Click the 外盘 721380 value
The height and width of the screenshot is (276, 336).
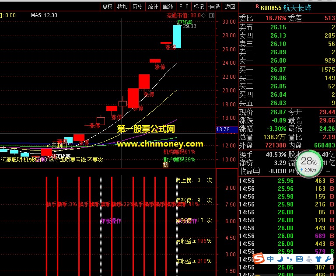coord(276,145)
